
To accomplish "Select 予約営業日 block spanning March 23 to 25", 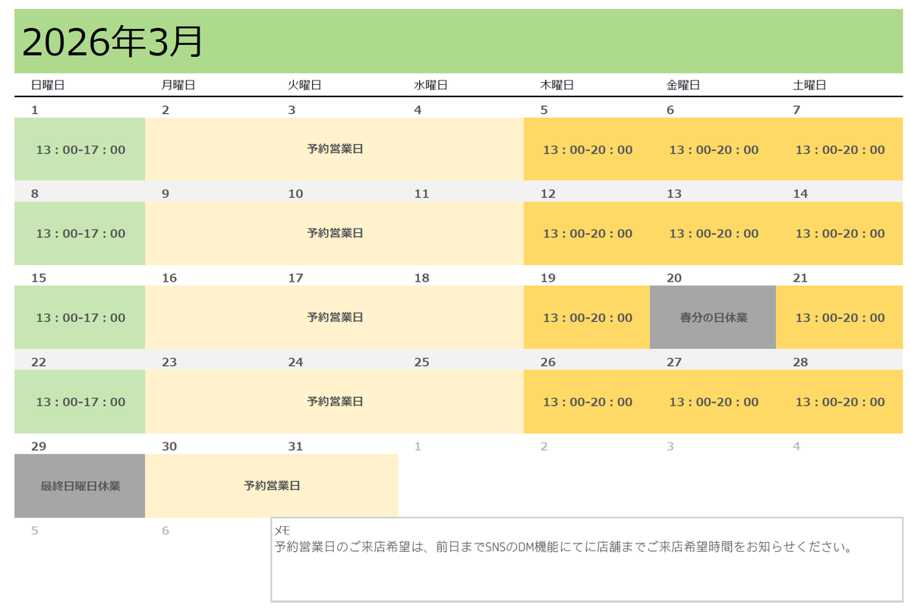I will 335,402.
